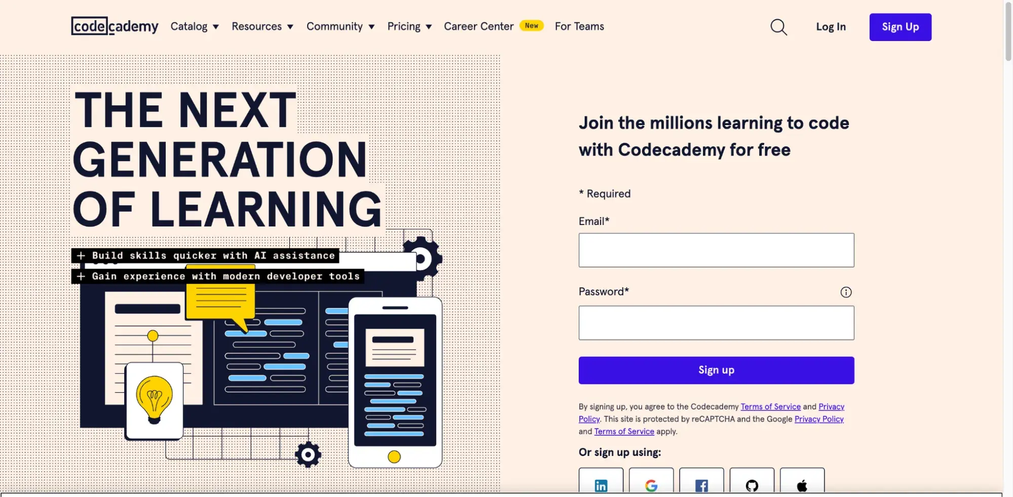
Task: Expand the Community dropdown menu
Action: [x=341, y=26]
